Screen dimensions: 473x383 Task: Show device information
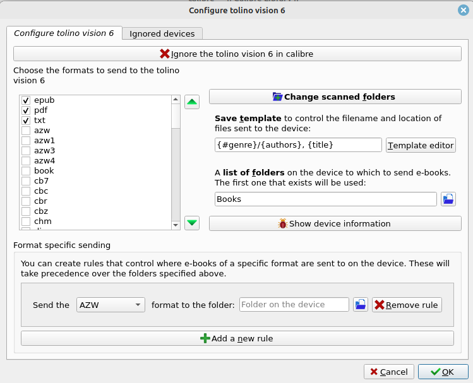[335, 224]
